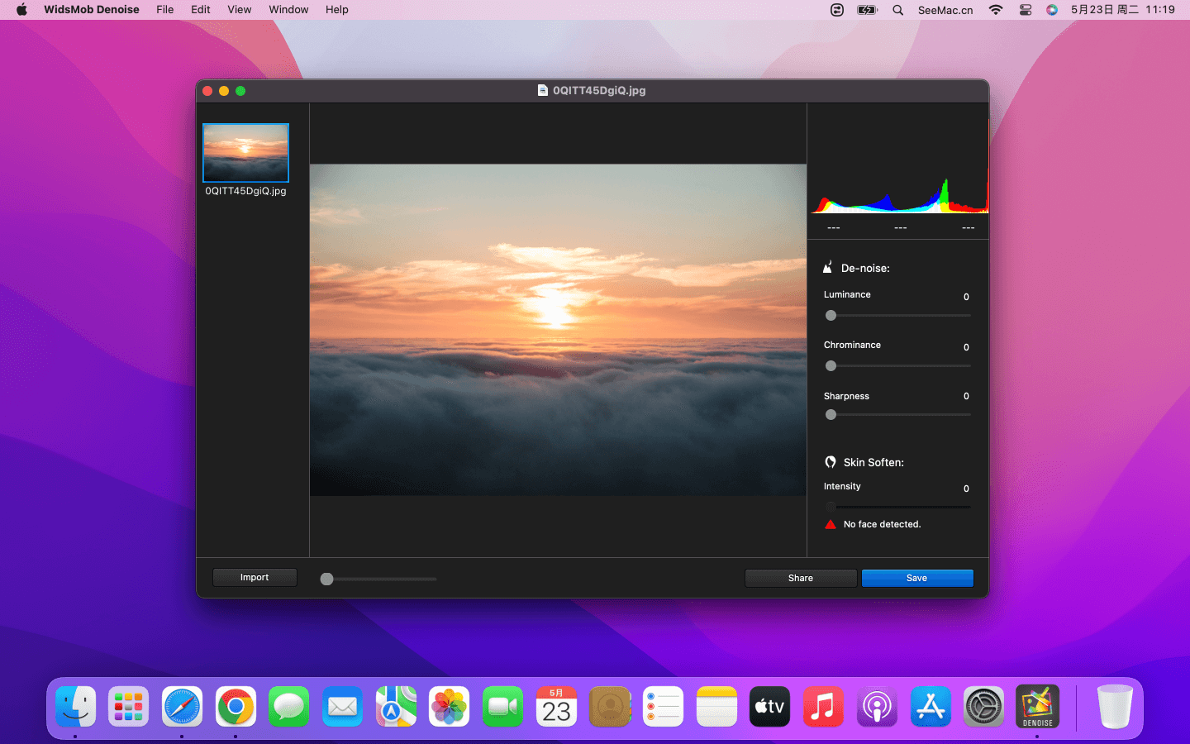
Task: Open Finder from the Dock
Action: click(x=76, y=707)
